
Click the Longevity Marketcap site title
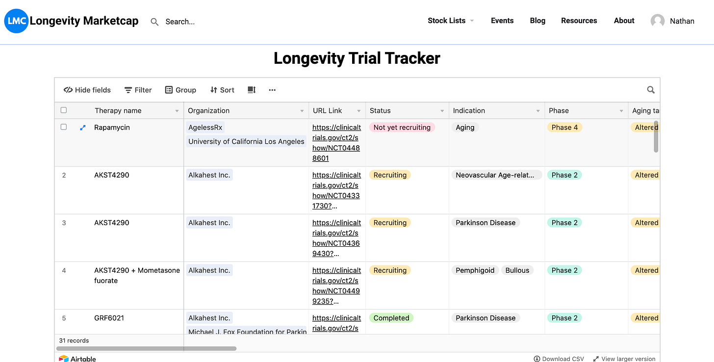pyautogui.click(x=84, y=21)
